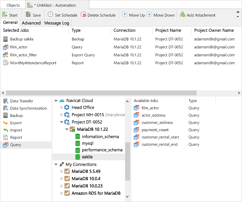Click the MonthlyAttendanceReport report icon
Screen dimensions: 242x202
6,63
